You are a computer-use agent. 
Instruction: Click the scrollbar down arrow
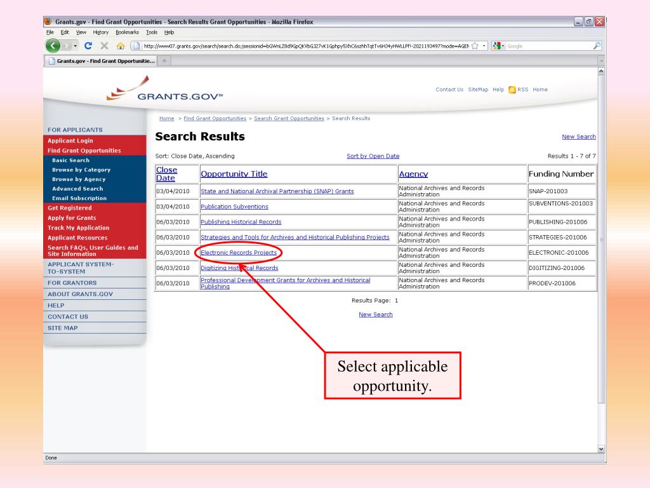tap(601, 449)
